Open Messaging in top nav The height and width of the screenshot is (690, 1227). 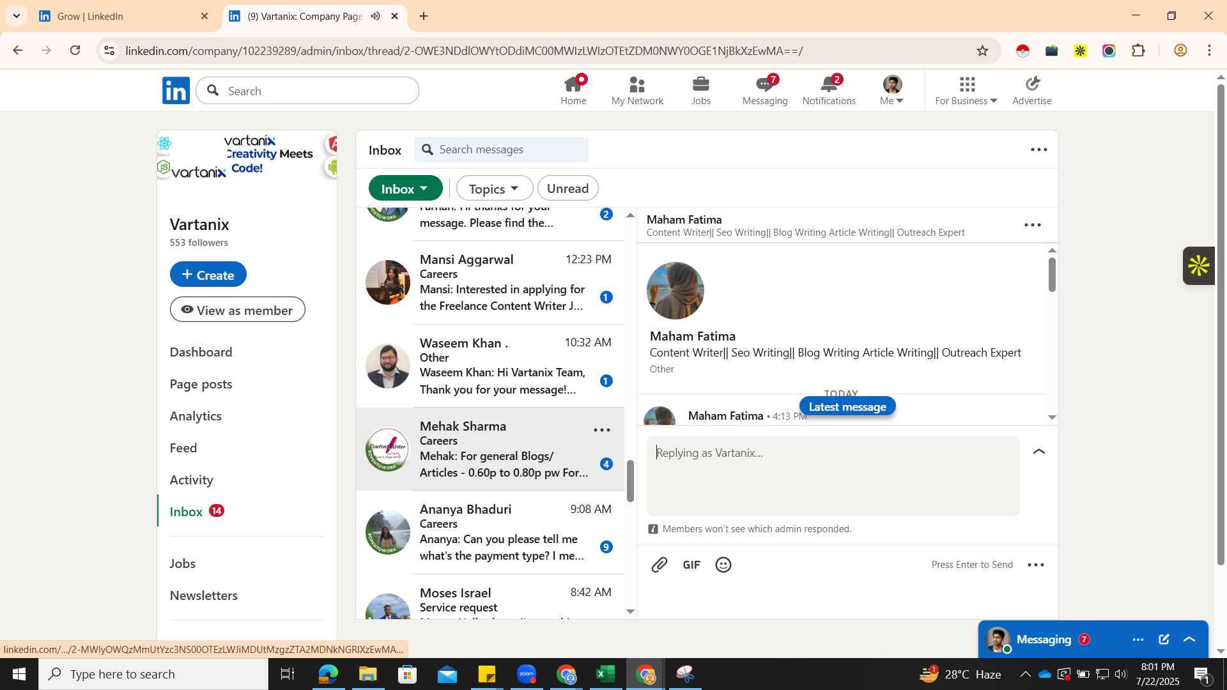(765, 90)
